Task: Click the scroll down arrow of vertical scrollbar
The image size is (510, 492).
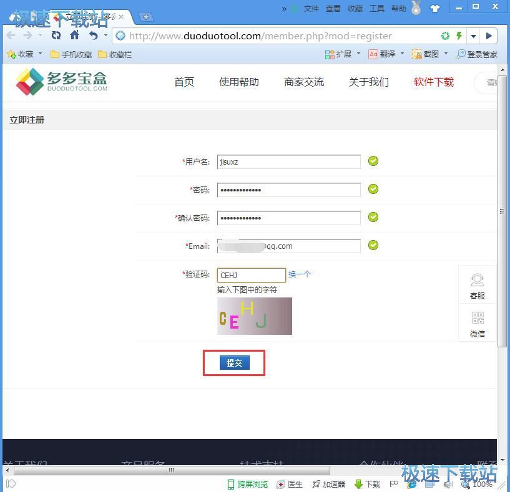Action: click(503, 460)
